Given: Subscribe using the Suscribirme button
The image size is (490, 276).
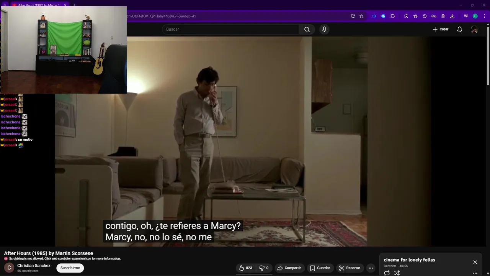Looking at the screenshot, I should point(70,268).
